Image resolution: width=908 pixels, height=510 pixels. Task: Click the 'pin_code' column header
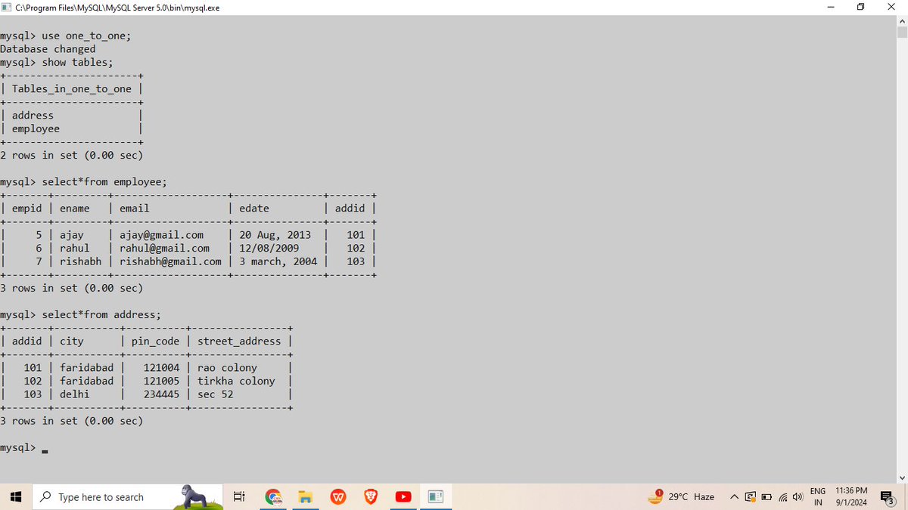click(155, 341)
